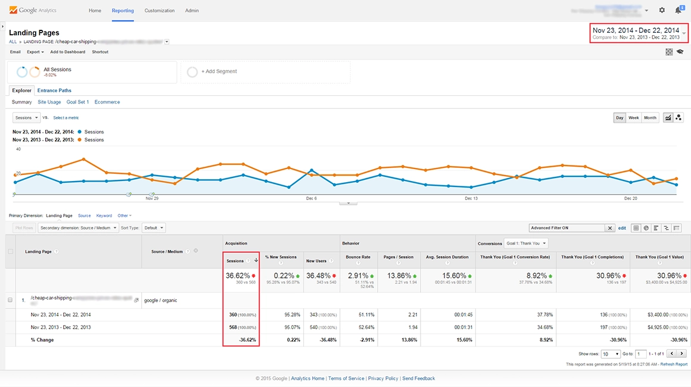691x387 pixels.
Task: Switch to the Entrance Paths tab
Action: (x=54, y=90)
